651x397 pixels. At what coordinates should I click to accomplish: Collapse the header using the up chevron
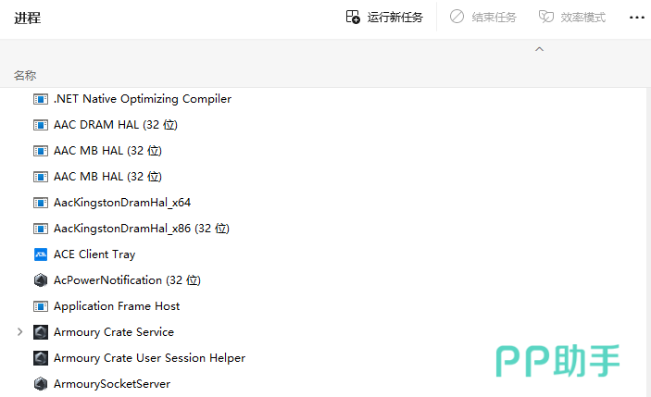[540, 49]
